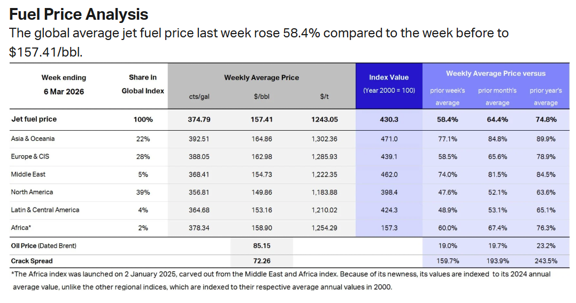The width and height of the screenshot is (576, 303).
Task: Click the Africa* row label
Action: click(21, 228)
